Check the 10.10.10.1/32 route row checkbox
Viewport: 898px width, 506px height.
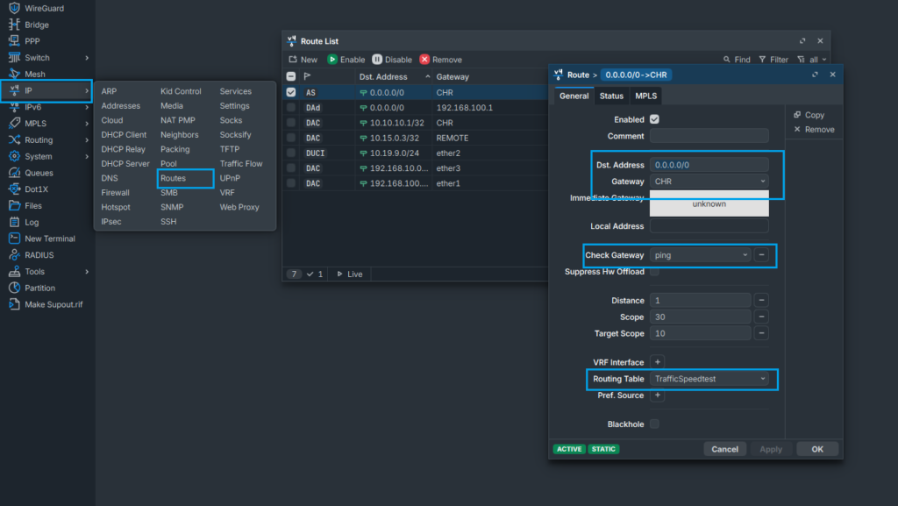291,123
